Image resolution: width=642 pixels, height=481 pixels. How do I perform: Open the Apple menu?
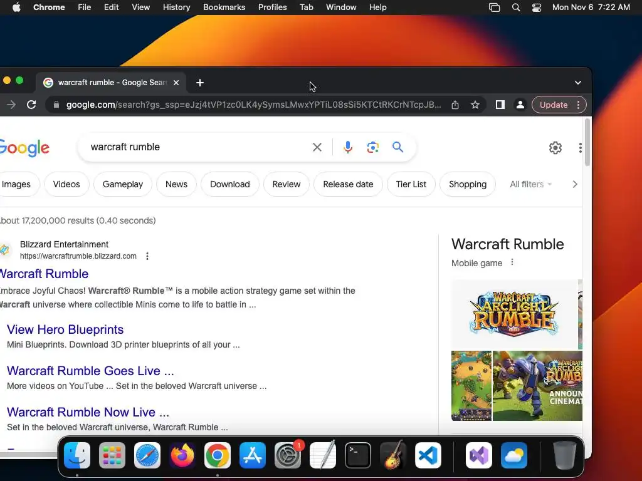tap(16, 8)
